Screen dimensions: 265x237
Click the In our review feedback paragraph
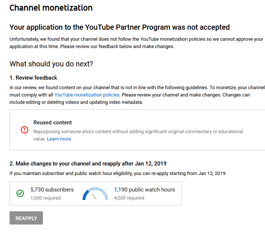137,95
